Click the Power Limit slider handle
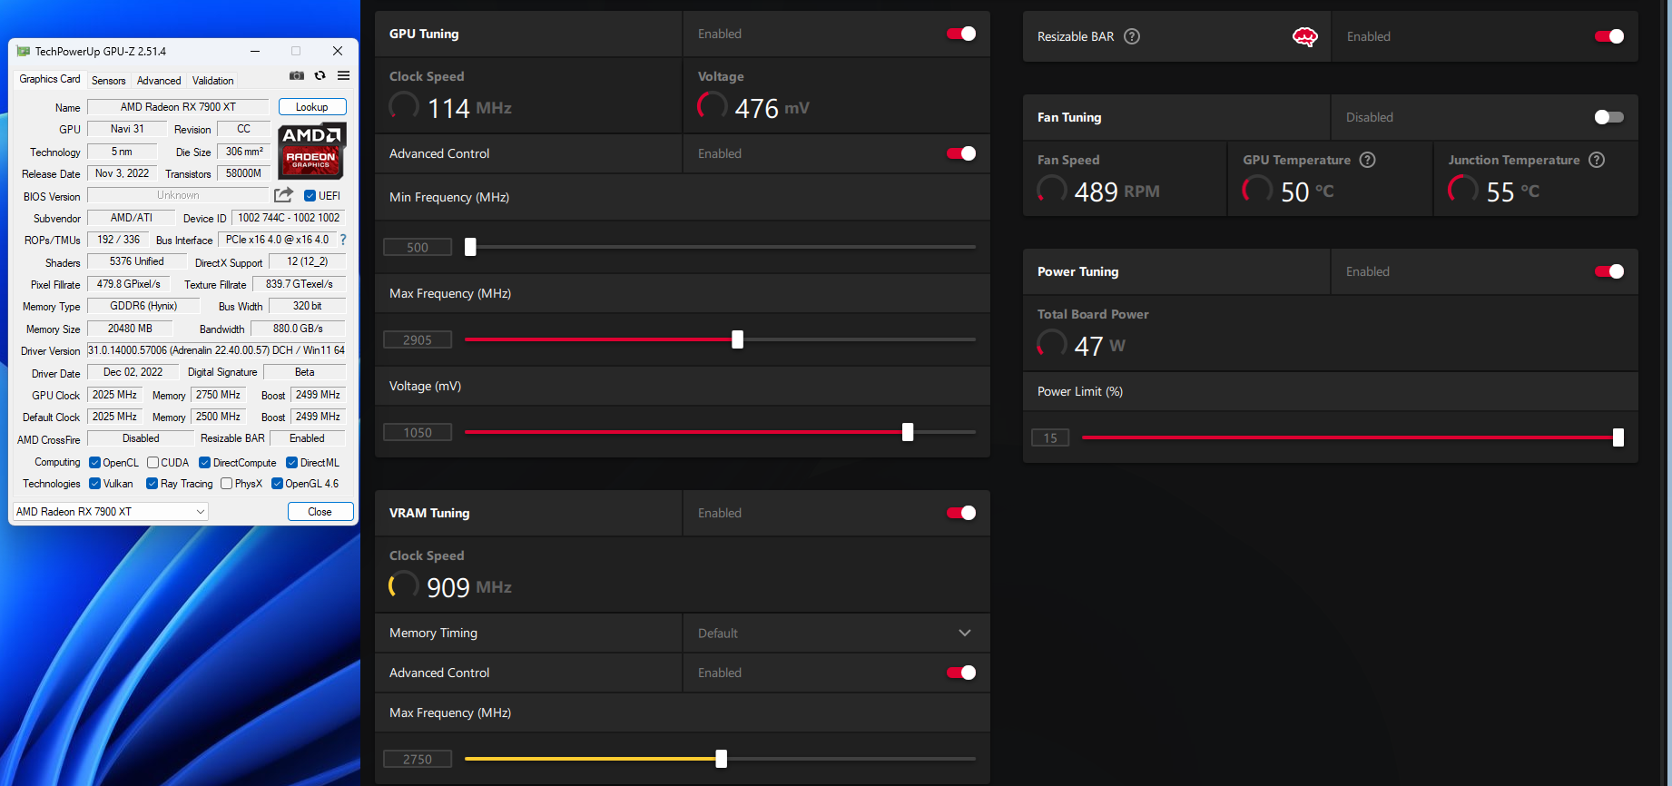Viewport: 1672px width, 786px height. 1618,437
